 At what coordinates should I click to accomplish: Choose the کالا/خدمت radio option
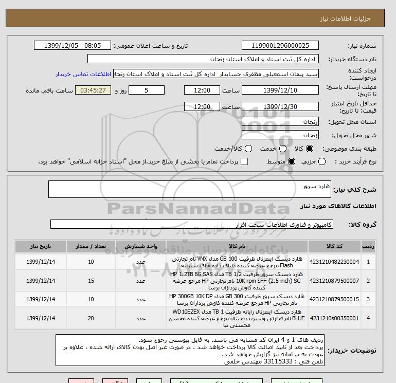coord(248,149)
